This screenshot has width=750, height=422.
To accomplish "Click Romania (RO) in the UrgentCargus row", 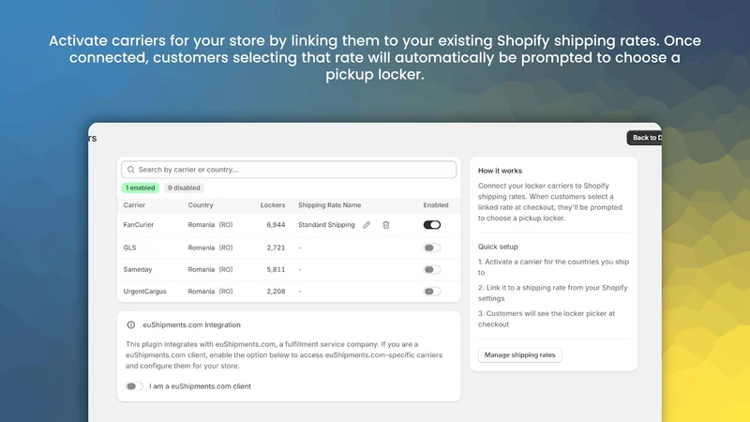I will [210, 292].
